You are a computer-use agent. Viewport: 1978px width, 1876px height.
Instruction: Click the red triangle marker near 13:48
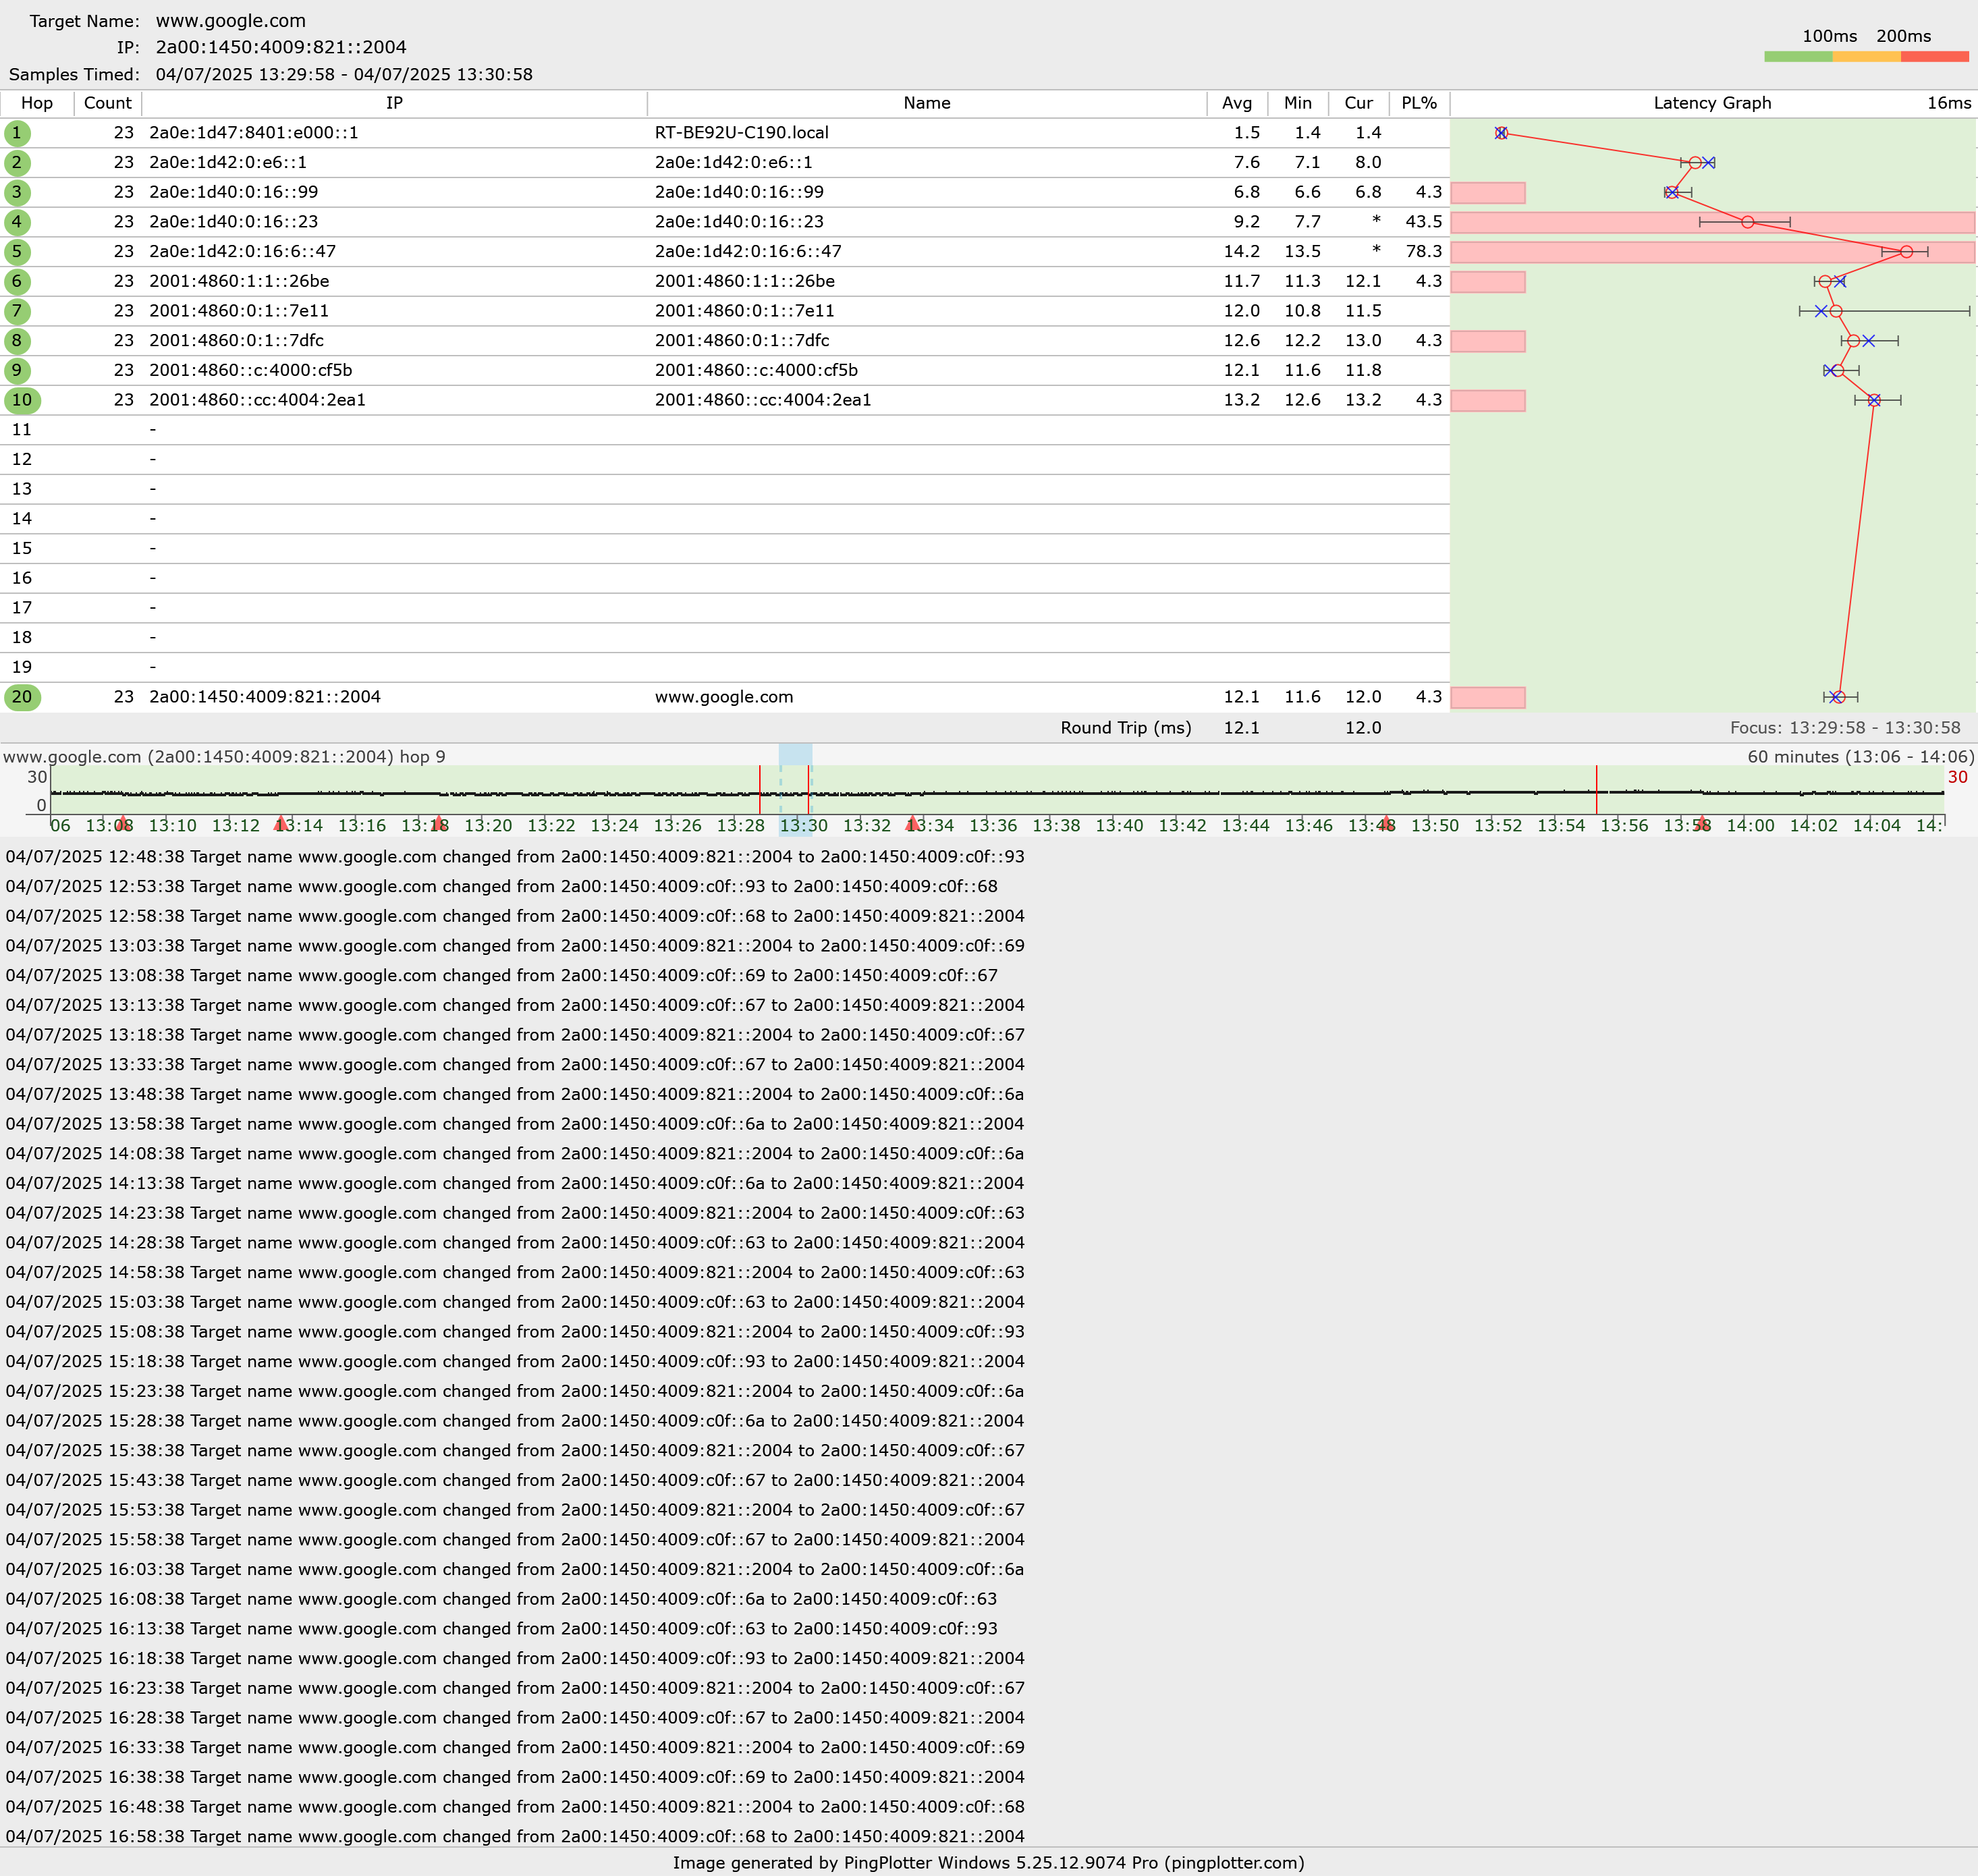coord(1386,823)
